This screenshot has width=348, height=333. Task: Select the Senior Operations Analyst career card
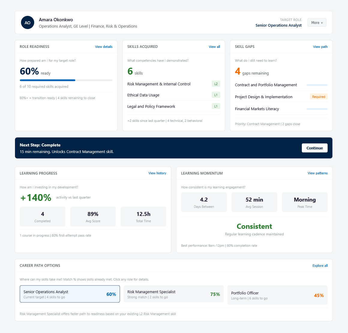(x=70, y=294)
